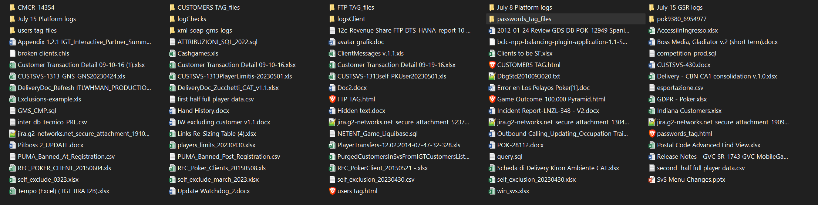Click the Word icon of Hand History.docx
818x205 pixels.
tap(172, 111)
